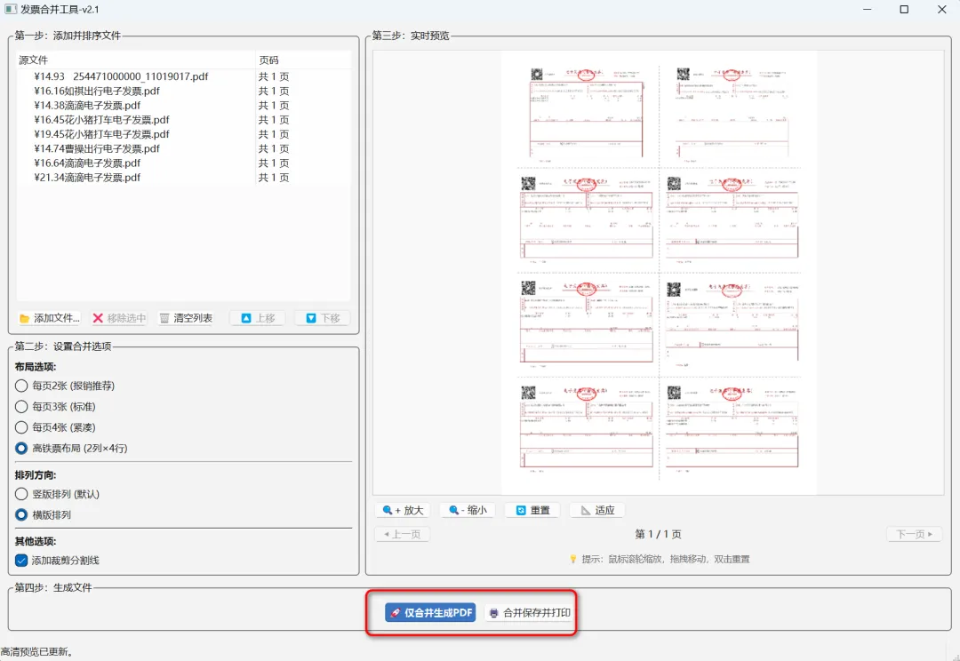Click the folder icon on 添加文件 button

25,318
